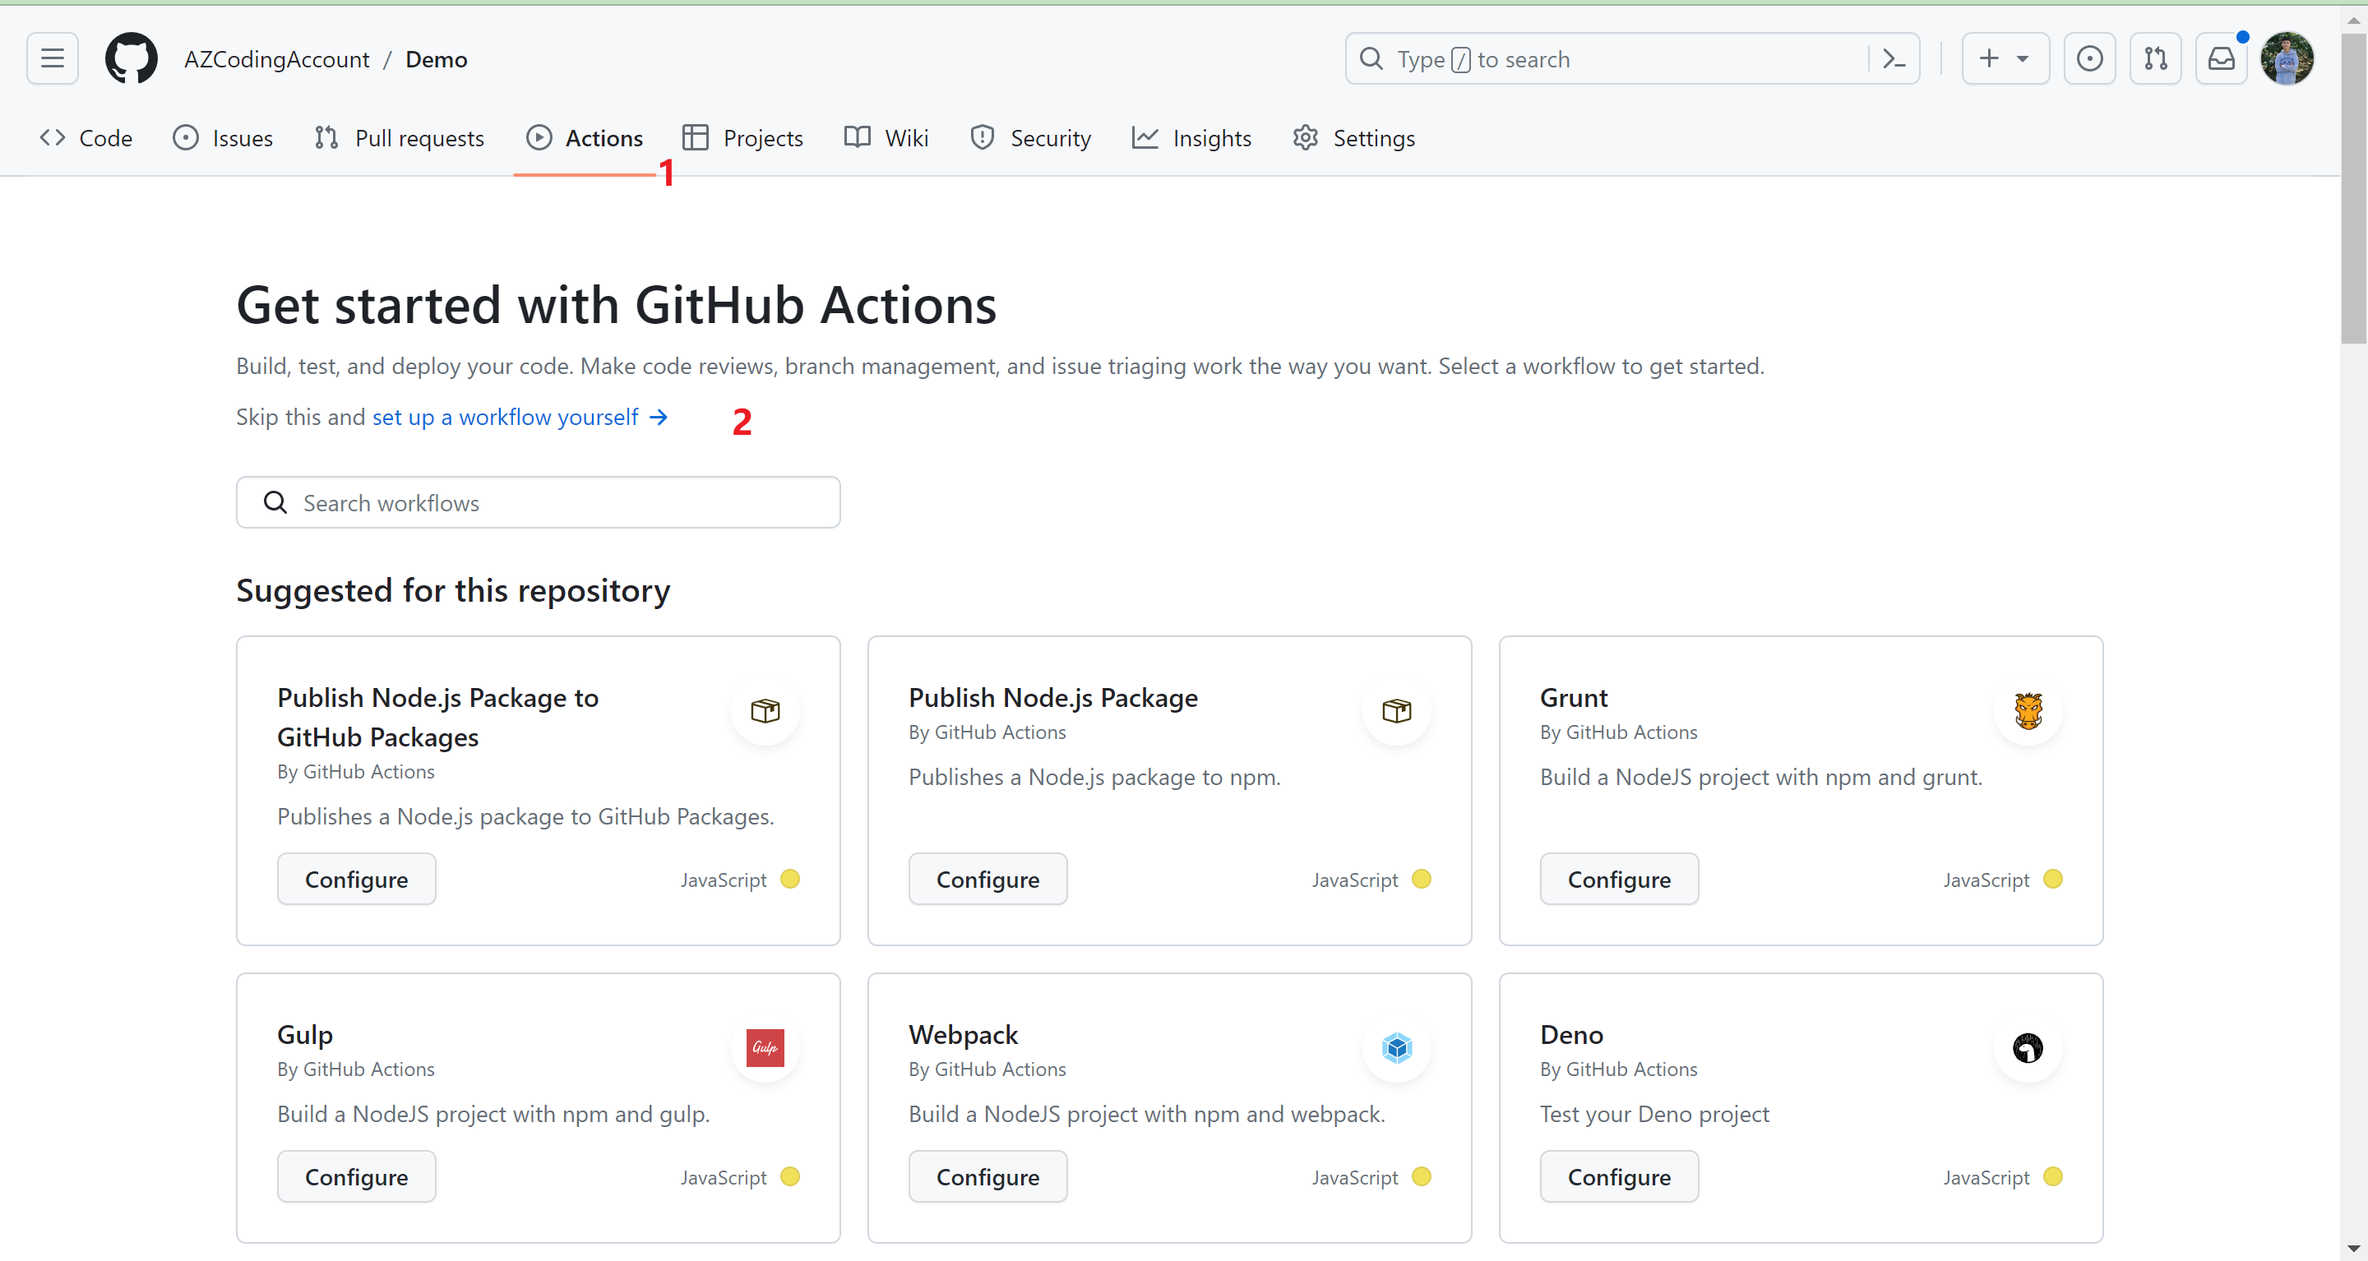Open the command palette icon
Image resolution: width=2368 pixels, height=1261 pixels.
coord(1894,59)
